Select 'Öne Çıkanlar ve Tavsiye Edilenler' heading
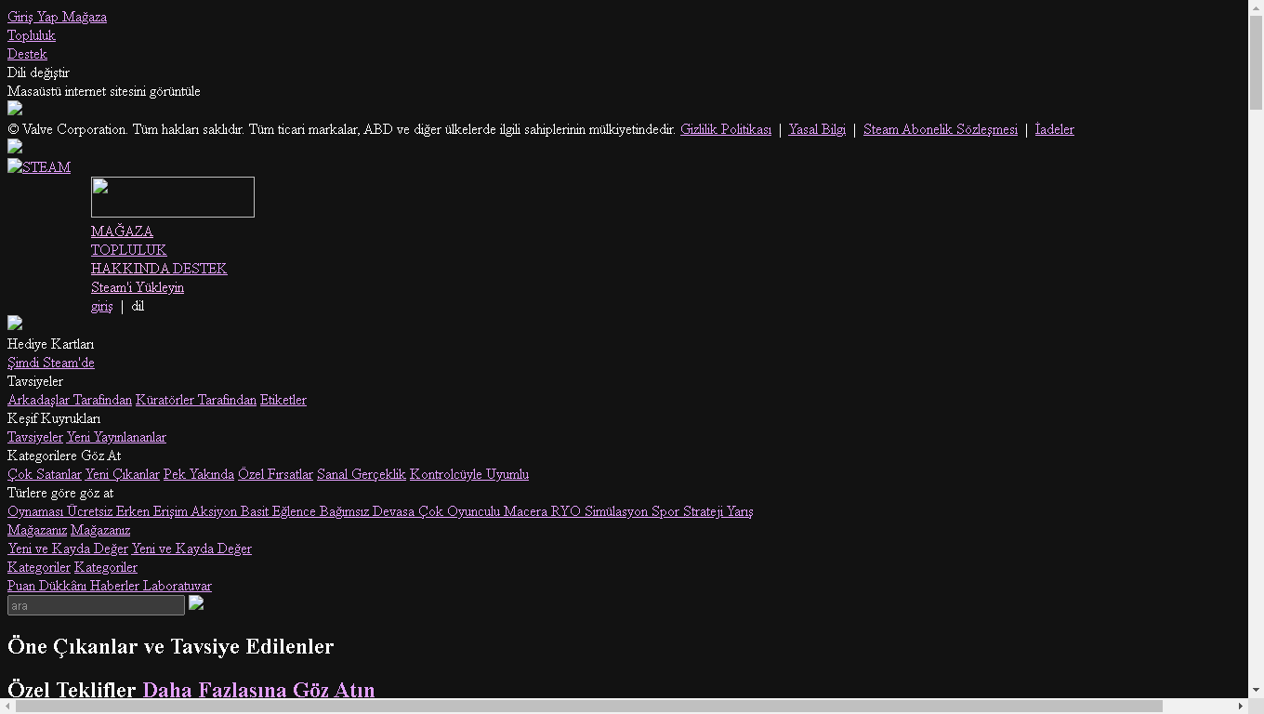1264x714 pixels. (171, 646)
